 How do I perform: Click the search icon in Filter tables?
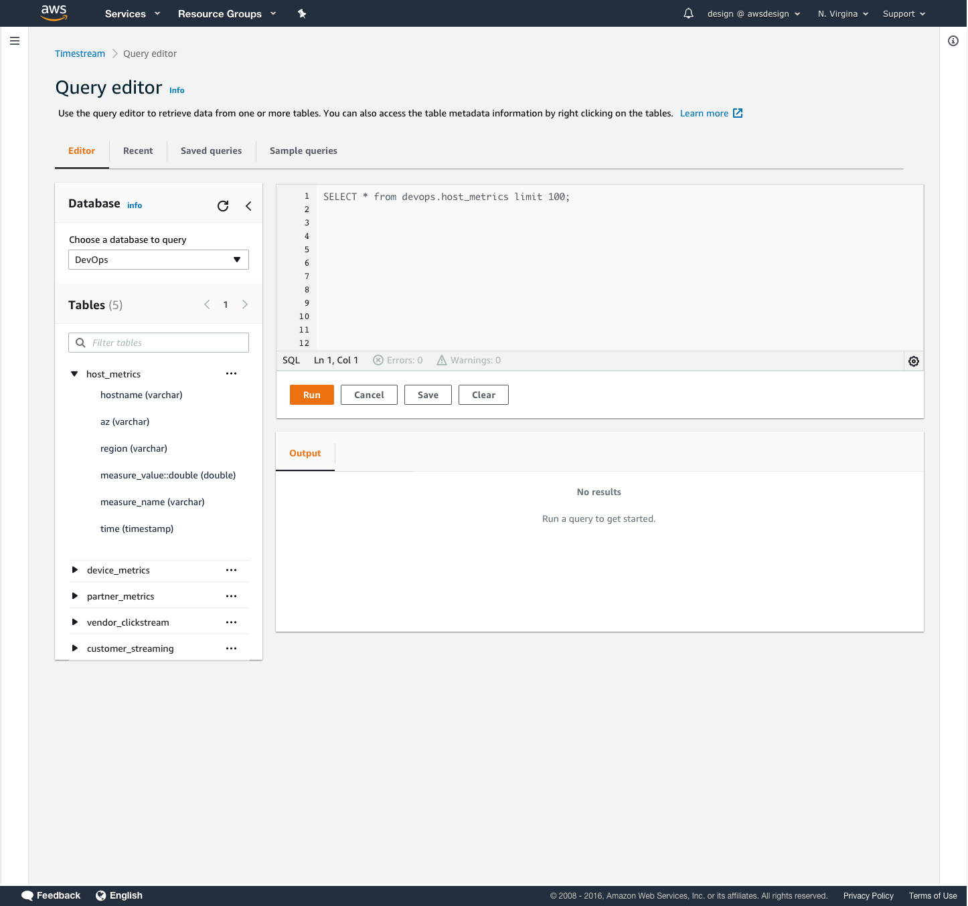[x=80, y=343]
